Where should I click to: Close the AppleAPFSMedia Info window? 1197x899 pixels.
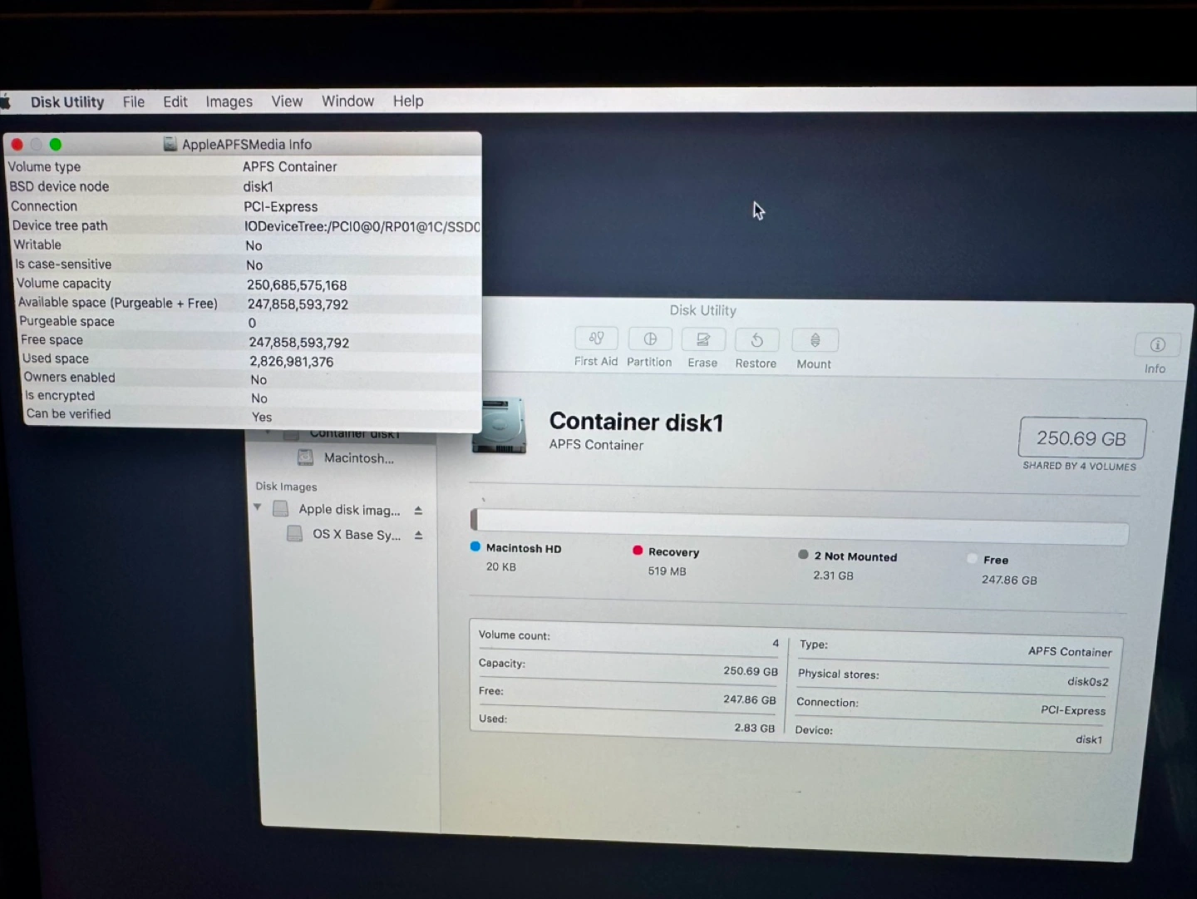point(17,144)
